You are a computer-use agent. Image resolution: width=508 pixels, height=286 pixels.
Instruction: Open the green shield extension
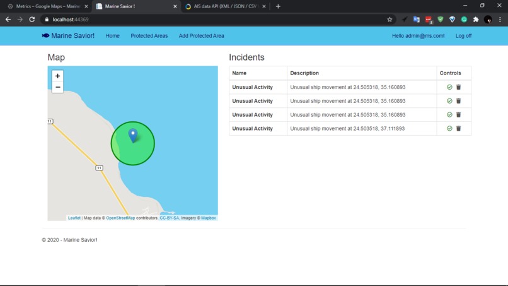[441, 20]
